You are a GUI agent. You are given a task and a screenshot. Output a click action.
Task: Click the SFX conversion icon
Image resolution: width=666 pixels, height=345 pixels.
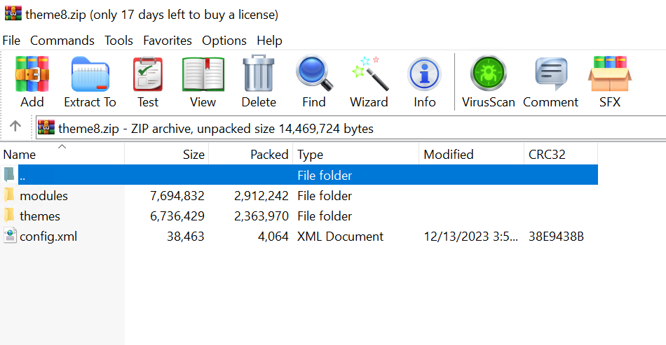[609, 81]
